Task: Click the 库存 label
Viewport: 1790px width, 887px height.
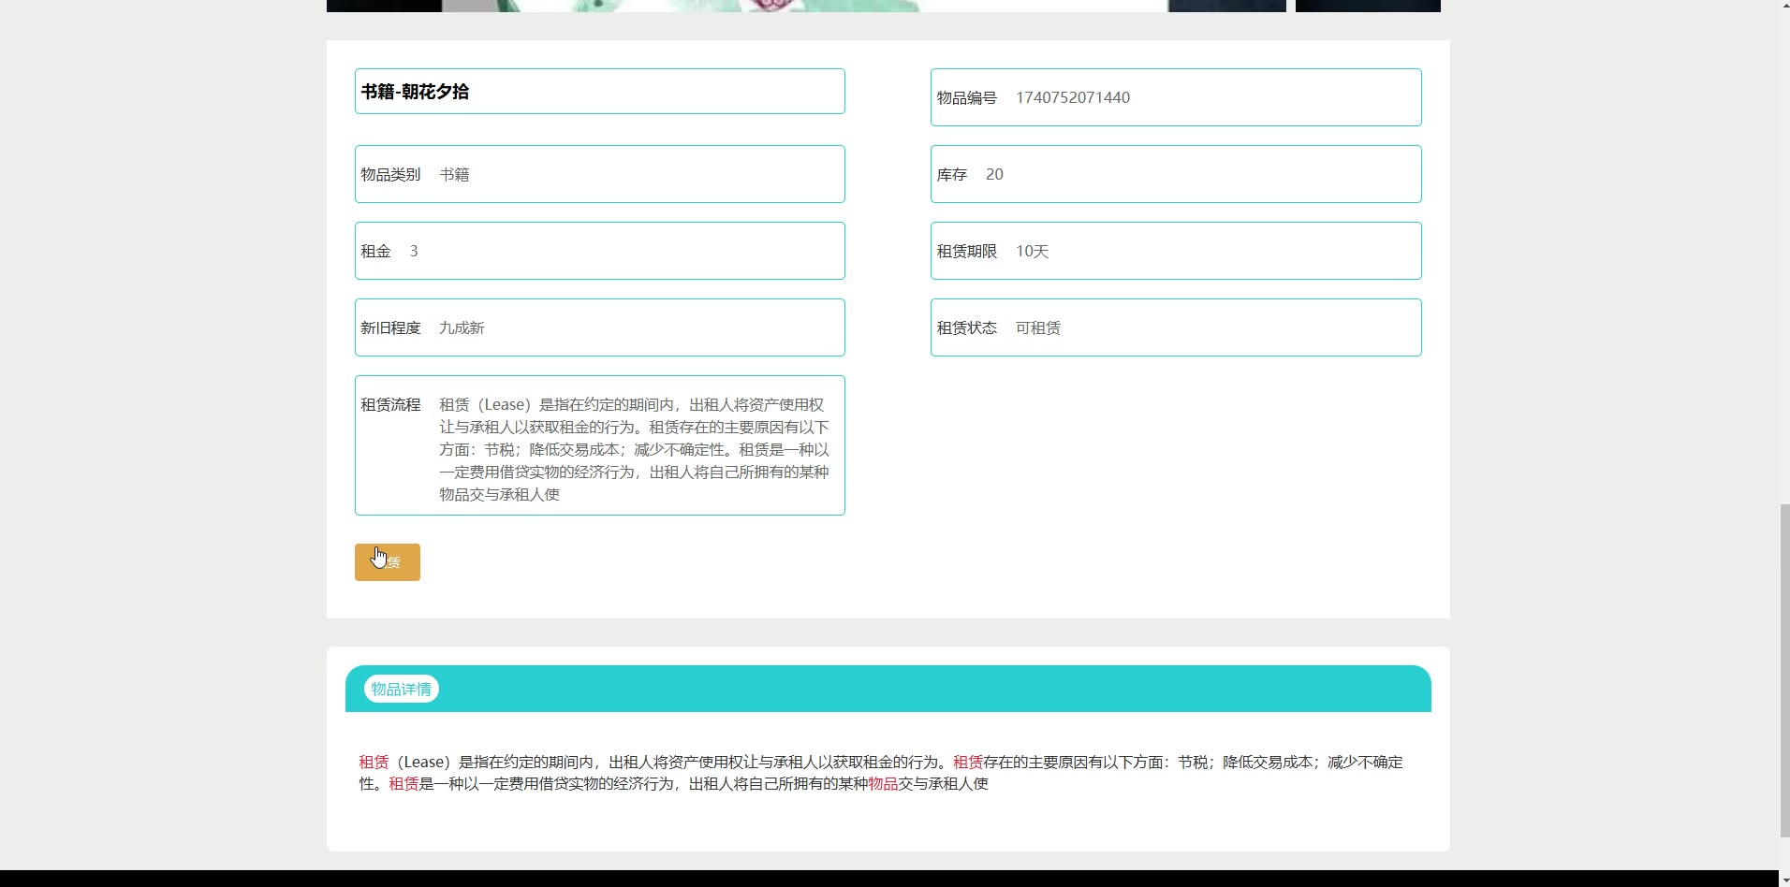Action: [951, 175]
